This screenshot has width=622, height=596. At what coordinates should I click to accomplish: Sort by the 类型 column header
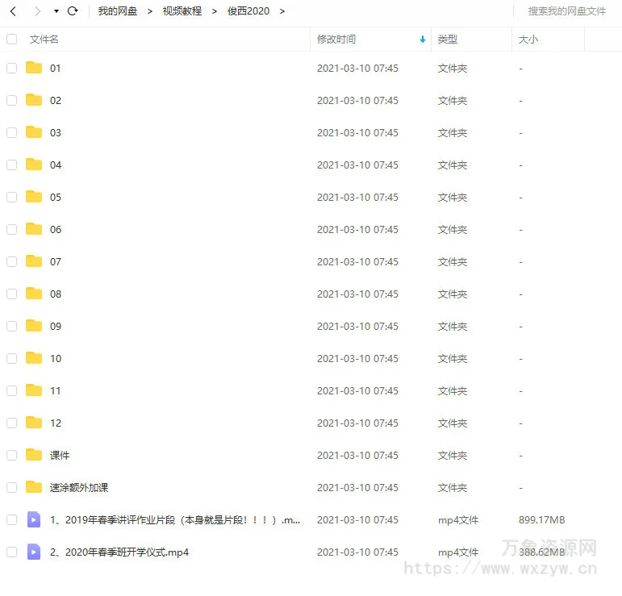pyautogui.click(x=448, y=40)
